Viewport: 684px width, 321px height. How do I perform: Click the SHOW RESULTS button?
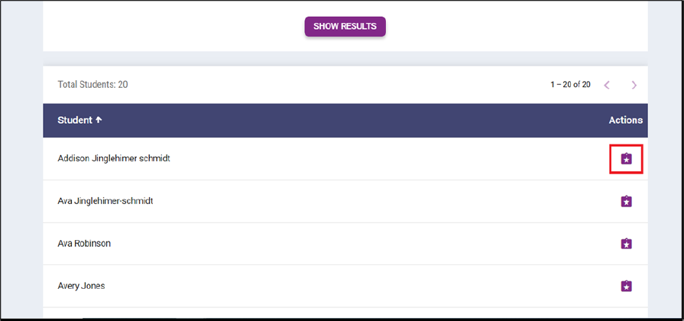tap(345, 27)
